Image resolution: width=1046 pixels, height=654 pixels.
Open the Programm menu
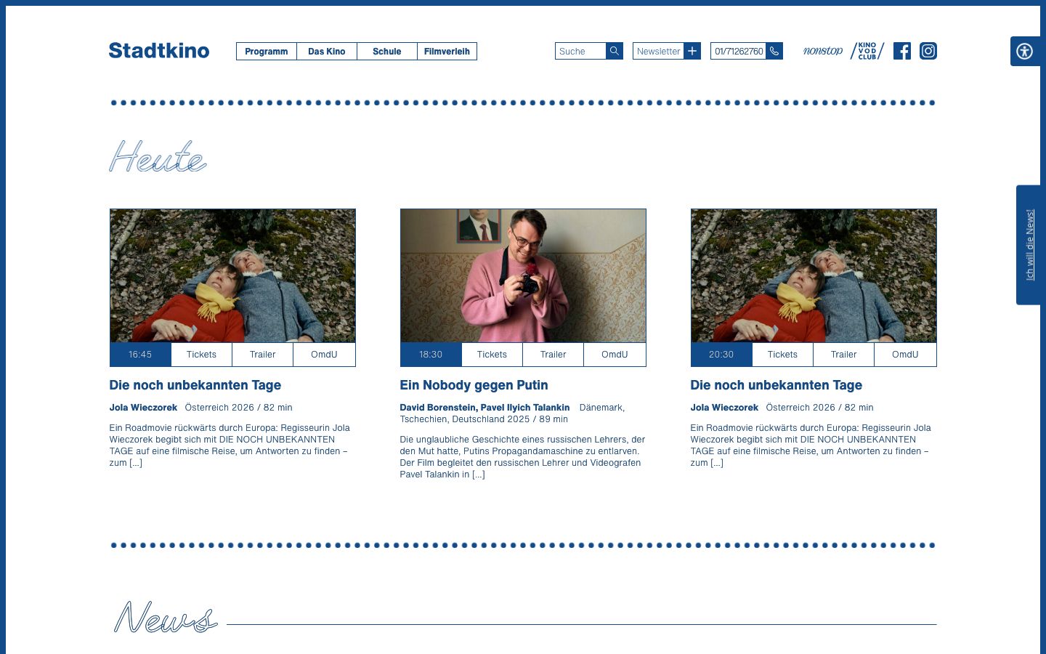[x=267, y=52]
